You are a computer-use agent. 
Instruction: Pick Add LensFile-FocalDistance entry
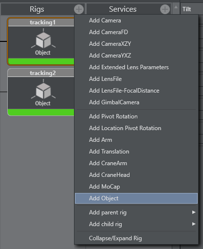136,91
